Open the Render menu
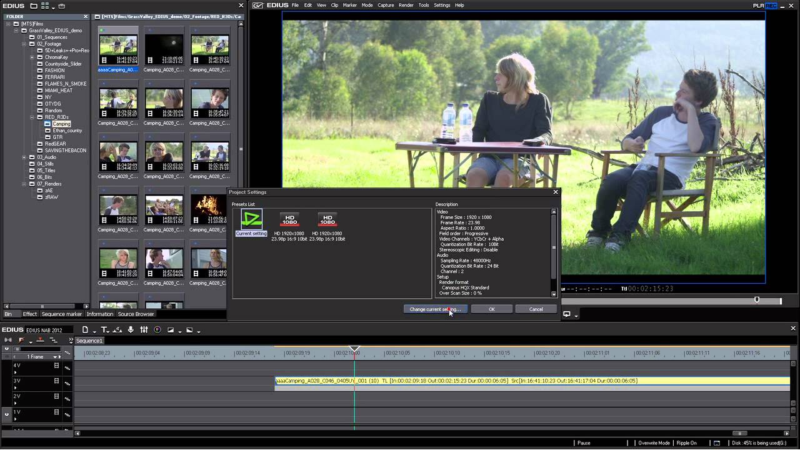Screen dimensions: 800x450 point(406,5)
